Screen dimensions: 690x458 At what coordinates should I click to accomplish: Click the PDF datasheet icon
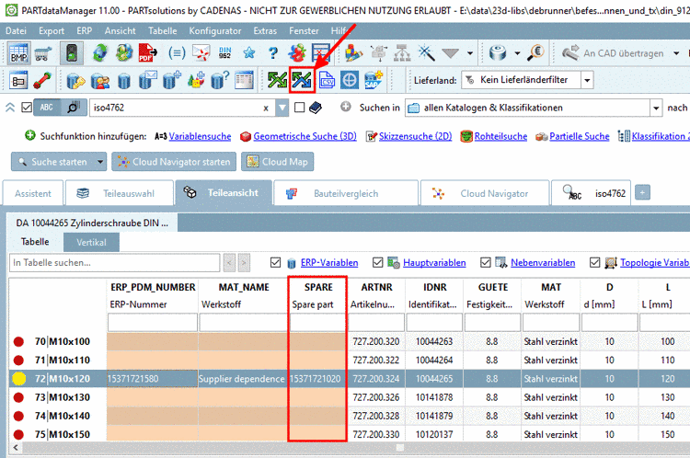145,53
